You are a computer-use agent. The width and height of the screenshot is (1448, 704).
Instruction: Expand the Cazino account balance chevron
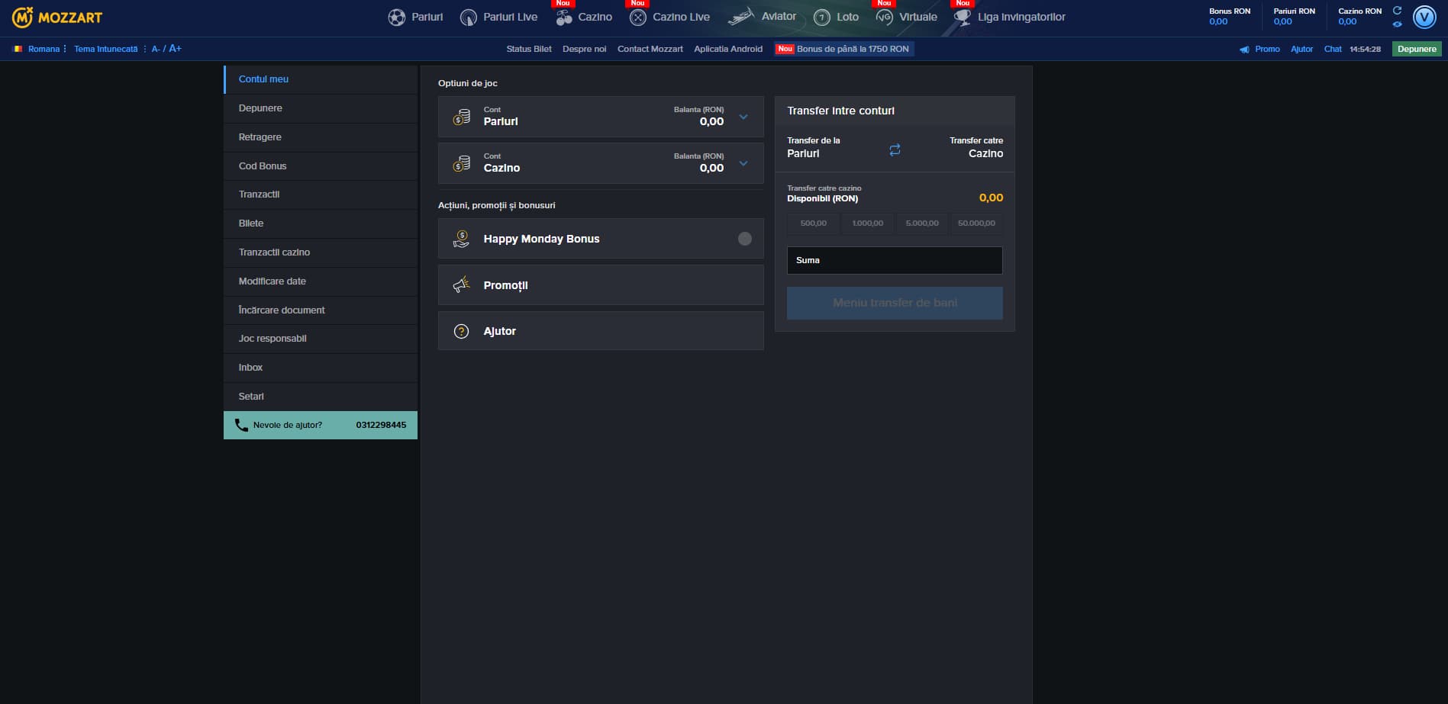(743, 163)
